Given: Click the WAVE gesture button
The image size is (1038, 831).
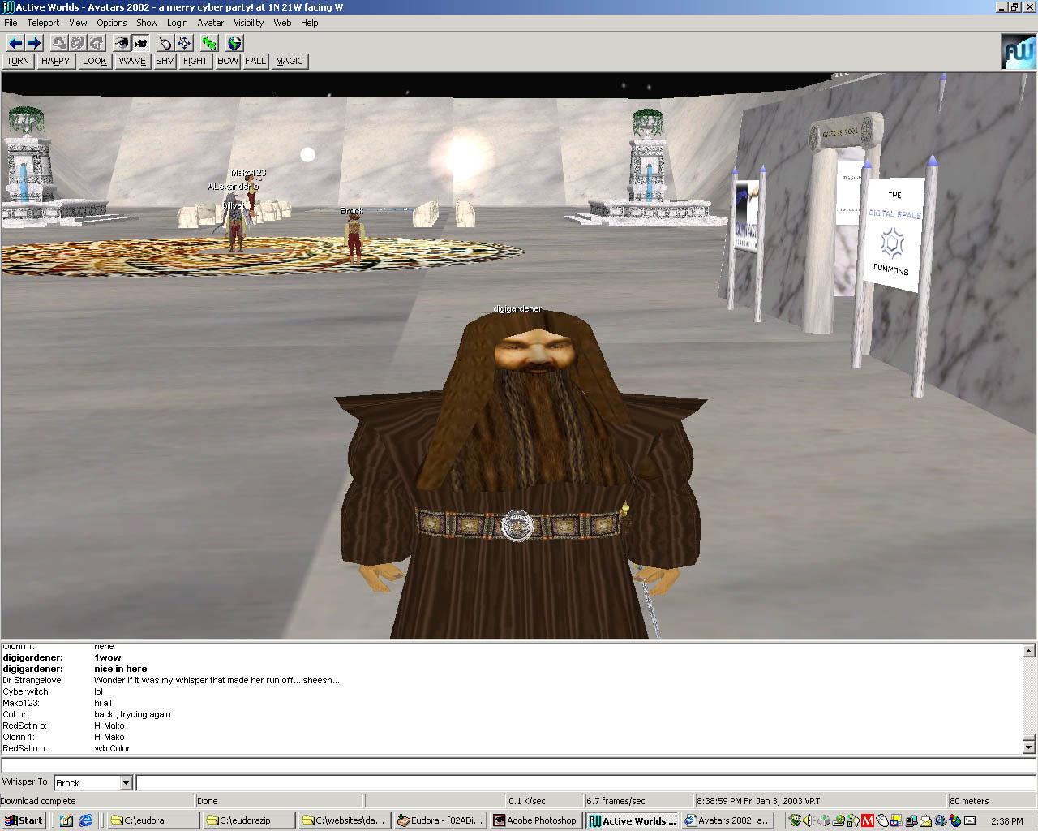Looking at the screenshot, I should [x=131, y=61].
